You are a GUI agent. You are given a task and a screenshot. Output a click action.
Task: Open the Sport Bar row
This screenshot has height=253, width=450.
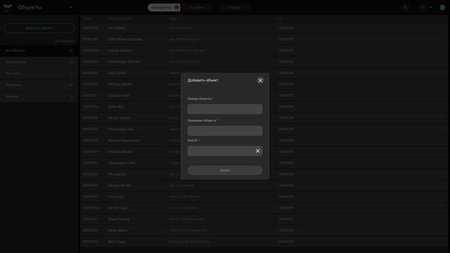[263, 107]
